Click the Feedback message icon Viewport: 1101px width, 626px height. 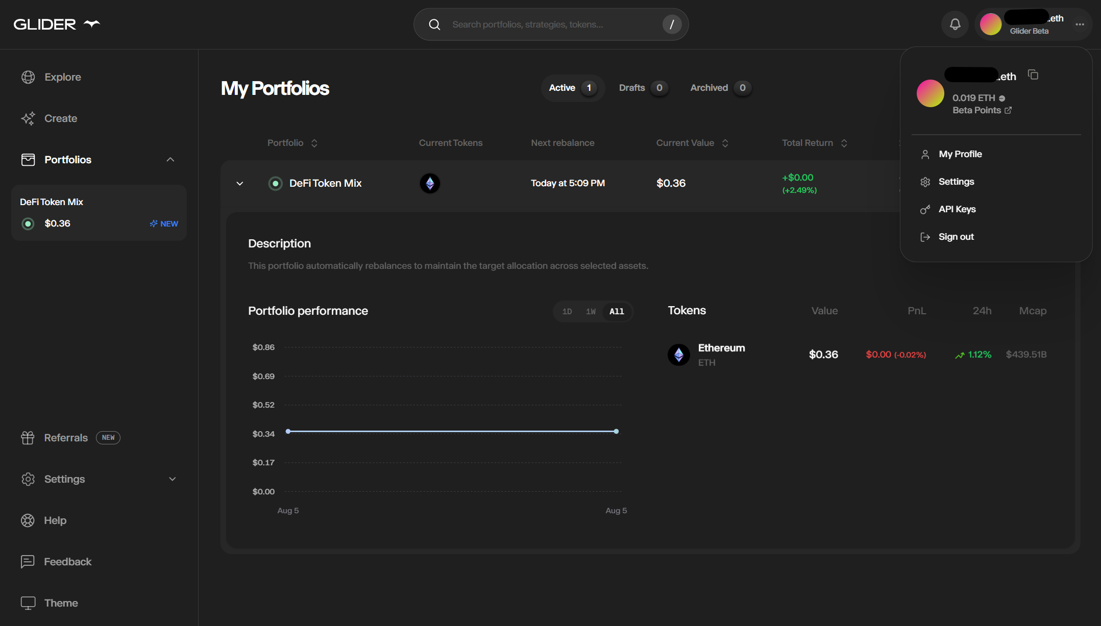28,562
